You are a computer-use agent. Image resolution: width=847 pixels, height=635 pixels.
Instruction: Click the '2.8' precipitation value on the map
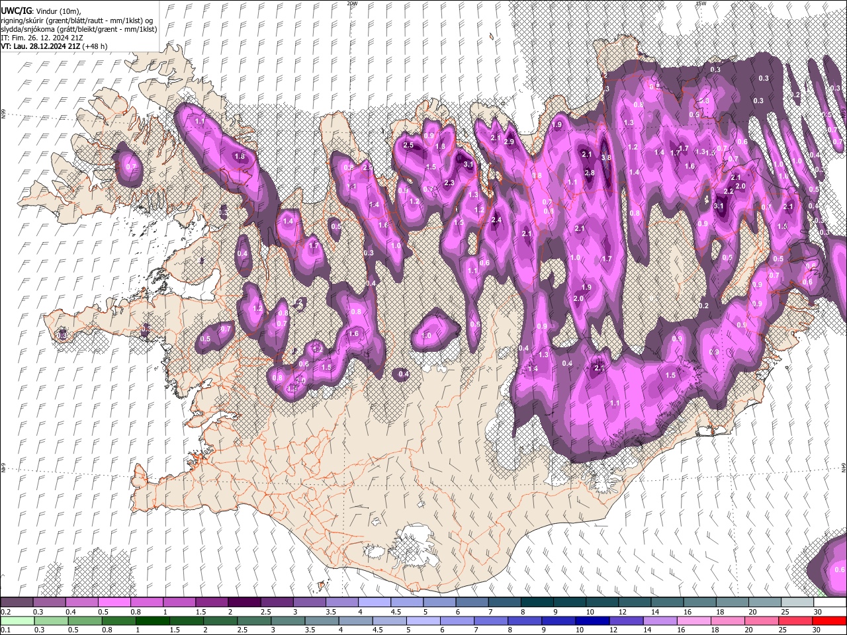[590, 173]
